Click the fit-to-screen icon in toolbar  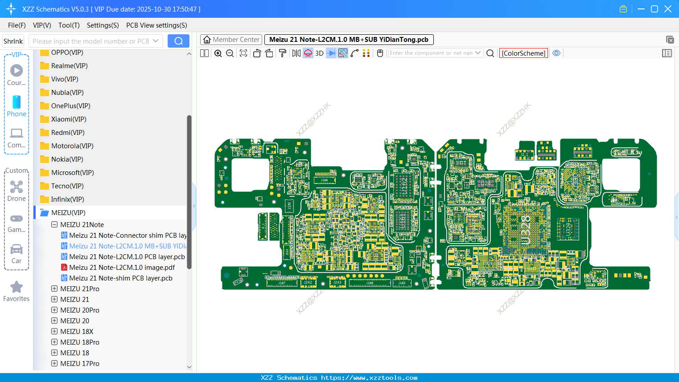243,53
